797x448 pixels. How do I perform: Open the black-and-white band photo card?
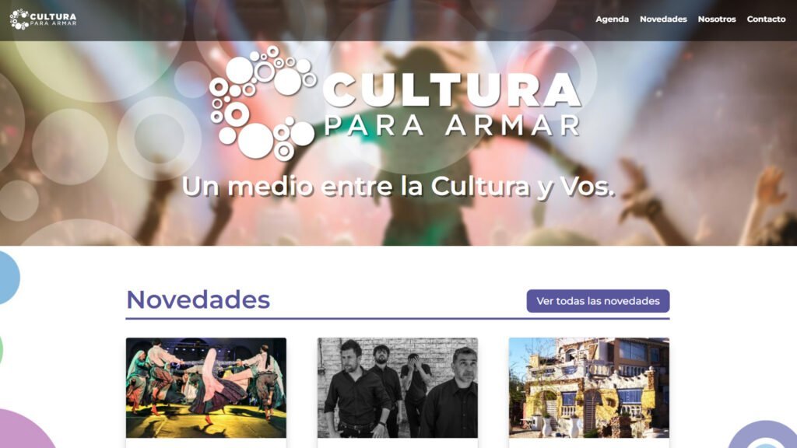398,387
